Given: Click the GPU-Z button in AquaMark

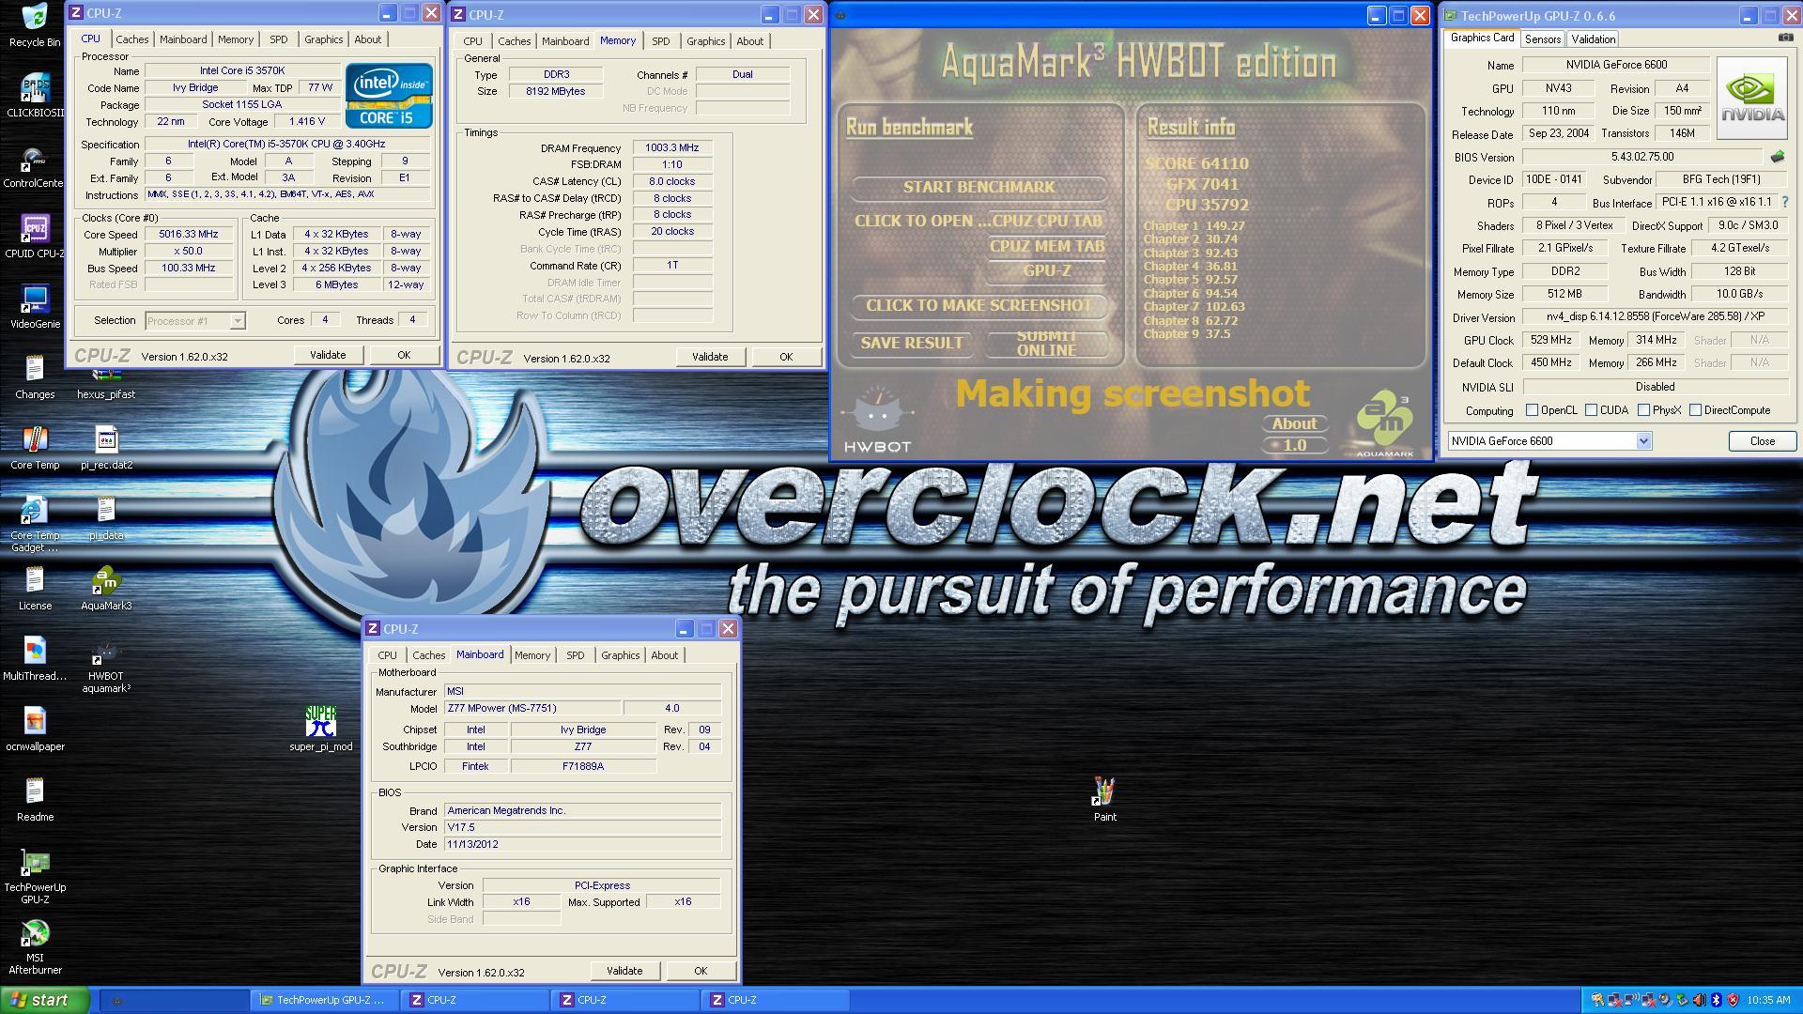Looking at the screenshot, I should coord(1047,270).
